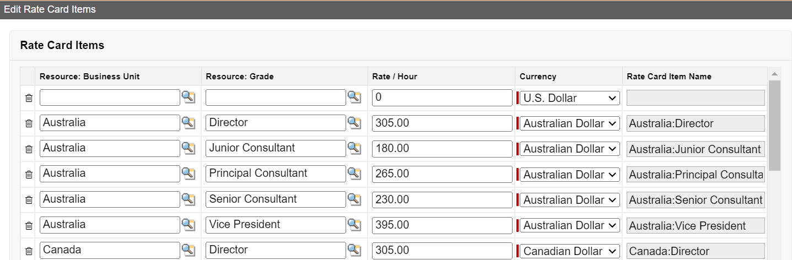
Task: Click the Canada:Director item name
Action: pos(696,251)
